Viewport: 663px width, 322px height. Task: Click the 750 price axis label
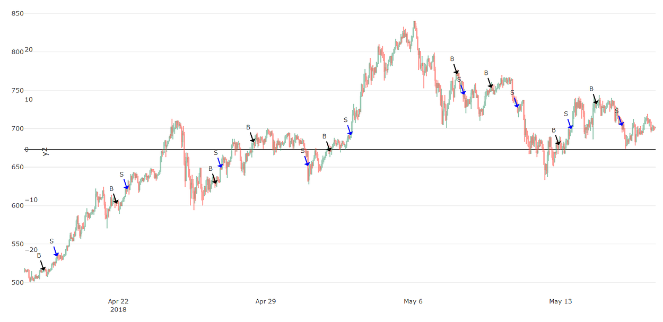[17, 90]
